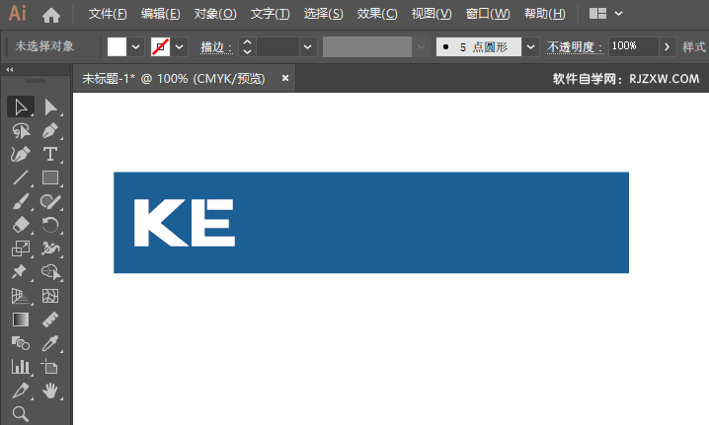Click the stroke weight value field

(277, 46)
